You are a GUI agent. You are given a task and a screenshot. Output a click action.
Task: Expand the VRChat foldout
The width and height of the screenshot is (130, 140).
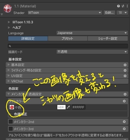click(67, 81)
